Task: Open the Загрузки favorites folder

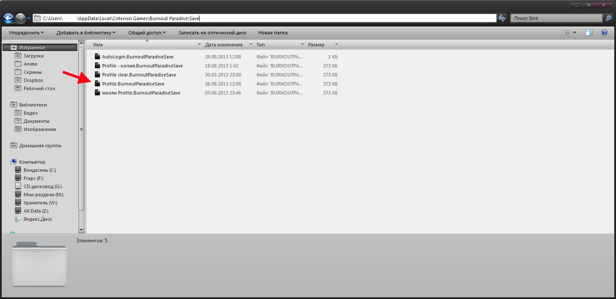Action: coord(33,56)
